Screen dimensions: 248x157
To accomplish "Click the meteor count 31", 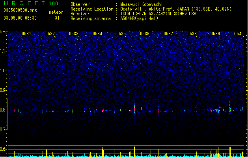I will tap(57, 18).
